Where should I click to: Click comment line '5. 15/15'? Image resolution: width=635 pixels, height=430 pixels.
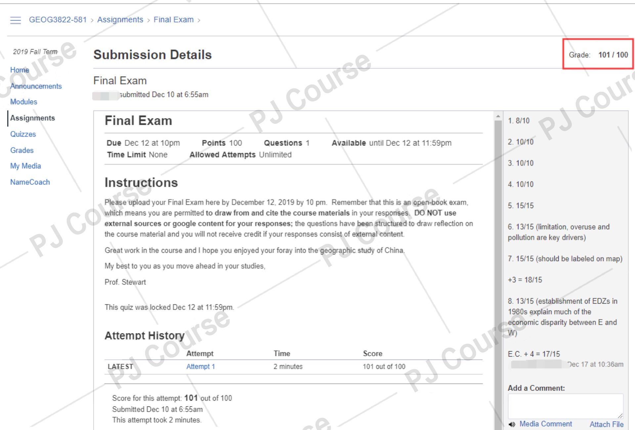[521, 206]
